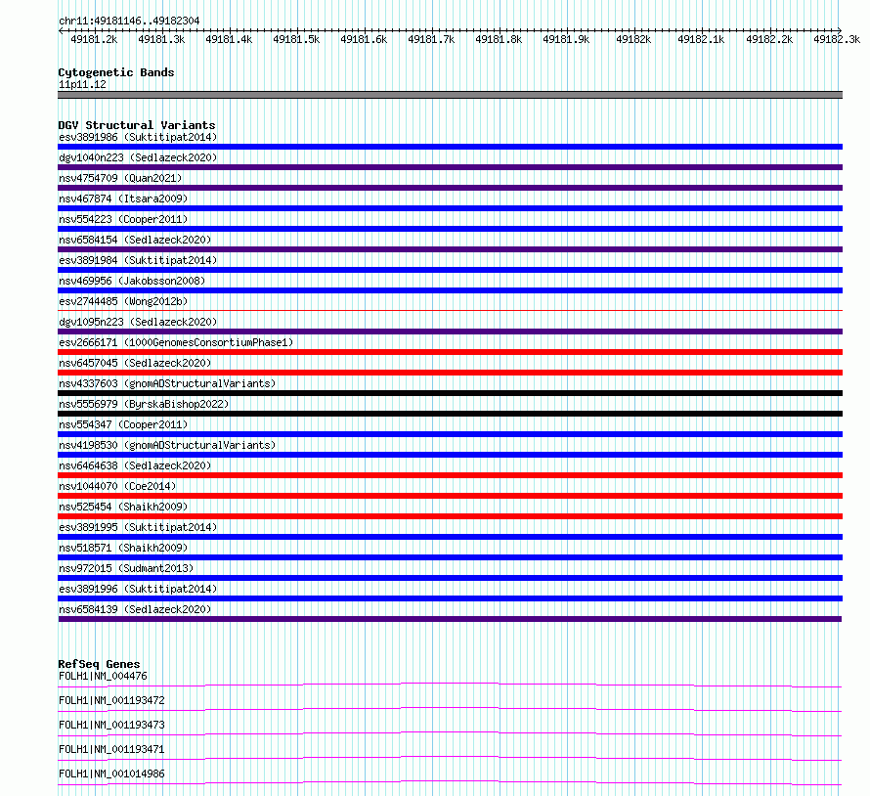Click nsv554347 (Cooper2011) label

pos(123,424)
